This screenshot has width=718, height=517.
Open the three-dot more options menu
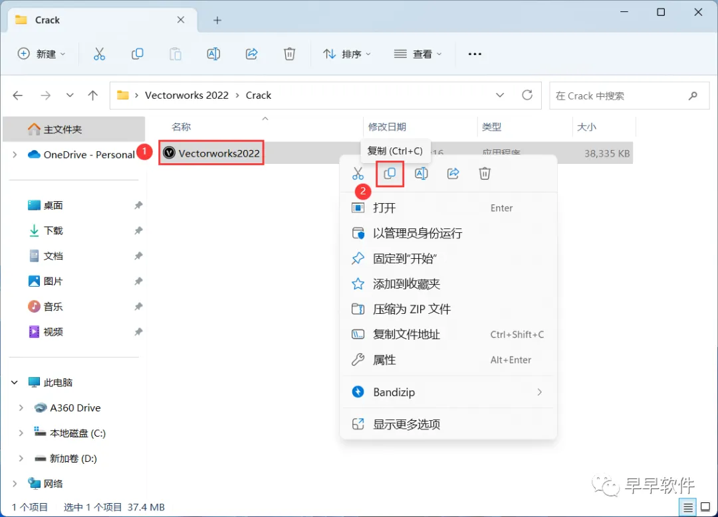coord(475,54)
